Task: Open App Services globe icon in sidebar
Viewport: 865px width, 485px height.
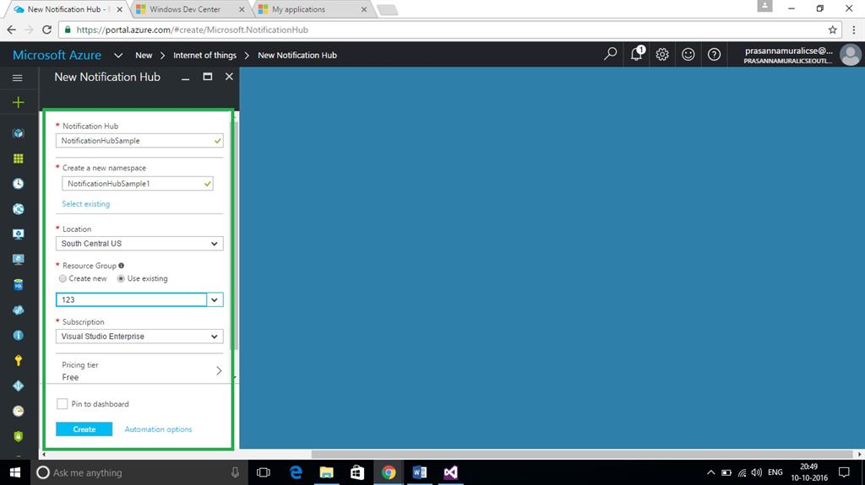Action: 19,209
